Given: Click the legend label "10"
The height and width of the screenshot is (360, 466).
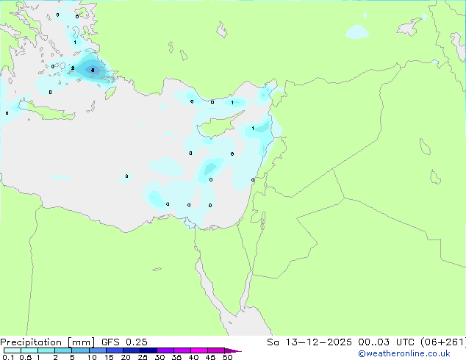Looking at the screenshot, I should click(x=92, y=357).
